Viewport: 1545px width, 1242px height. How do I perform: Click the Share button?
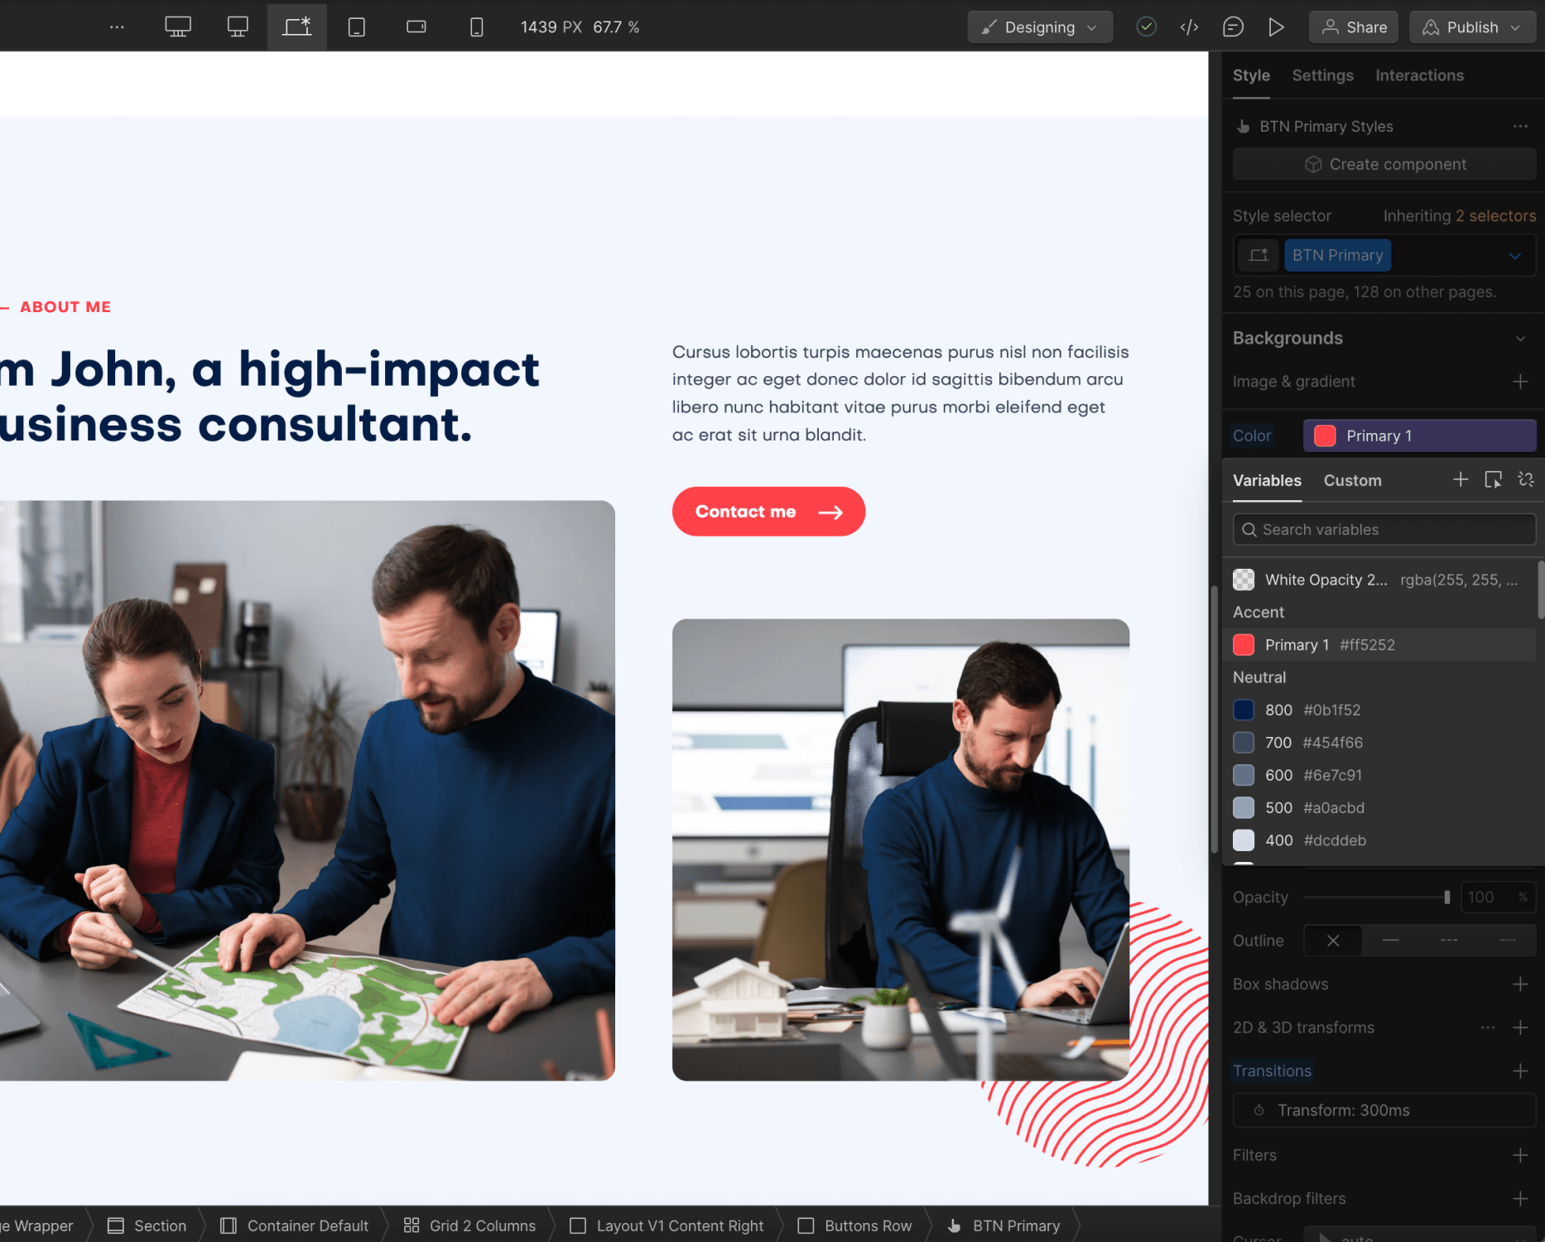click(1353, 26)
